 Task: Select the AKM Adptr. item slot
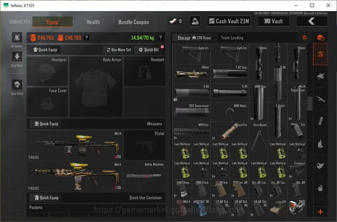230,112
